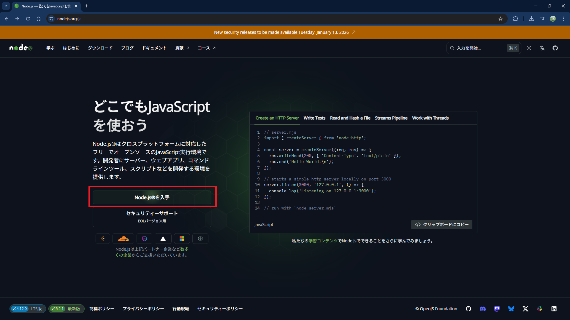
Task: Join the Node.js Discord via footer icon
Action: pos(483,309)
